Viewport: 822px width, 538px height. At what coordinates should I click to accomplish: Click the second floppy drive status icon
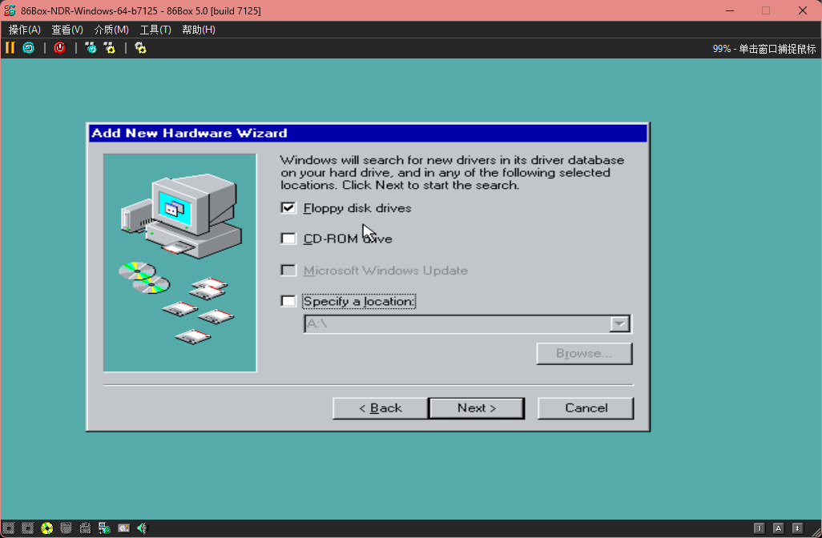[x=28, y=528]
